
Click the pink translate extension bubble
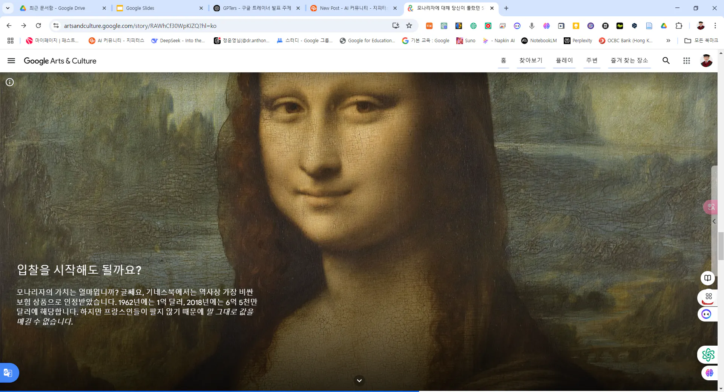pos(710,207)
